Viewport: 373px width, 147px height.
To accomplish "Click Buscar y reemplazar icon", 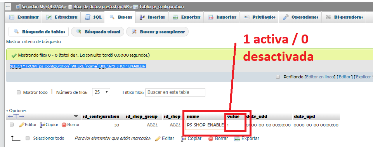I will pyautogui.click(x=134, y=31).
